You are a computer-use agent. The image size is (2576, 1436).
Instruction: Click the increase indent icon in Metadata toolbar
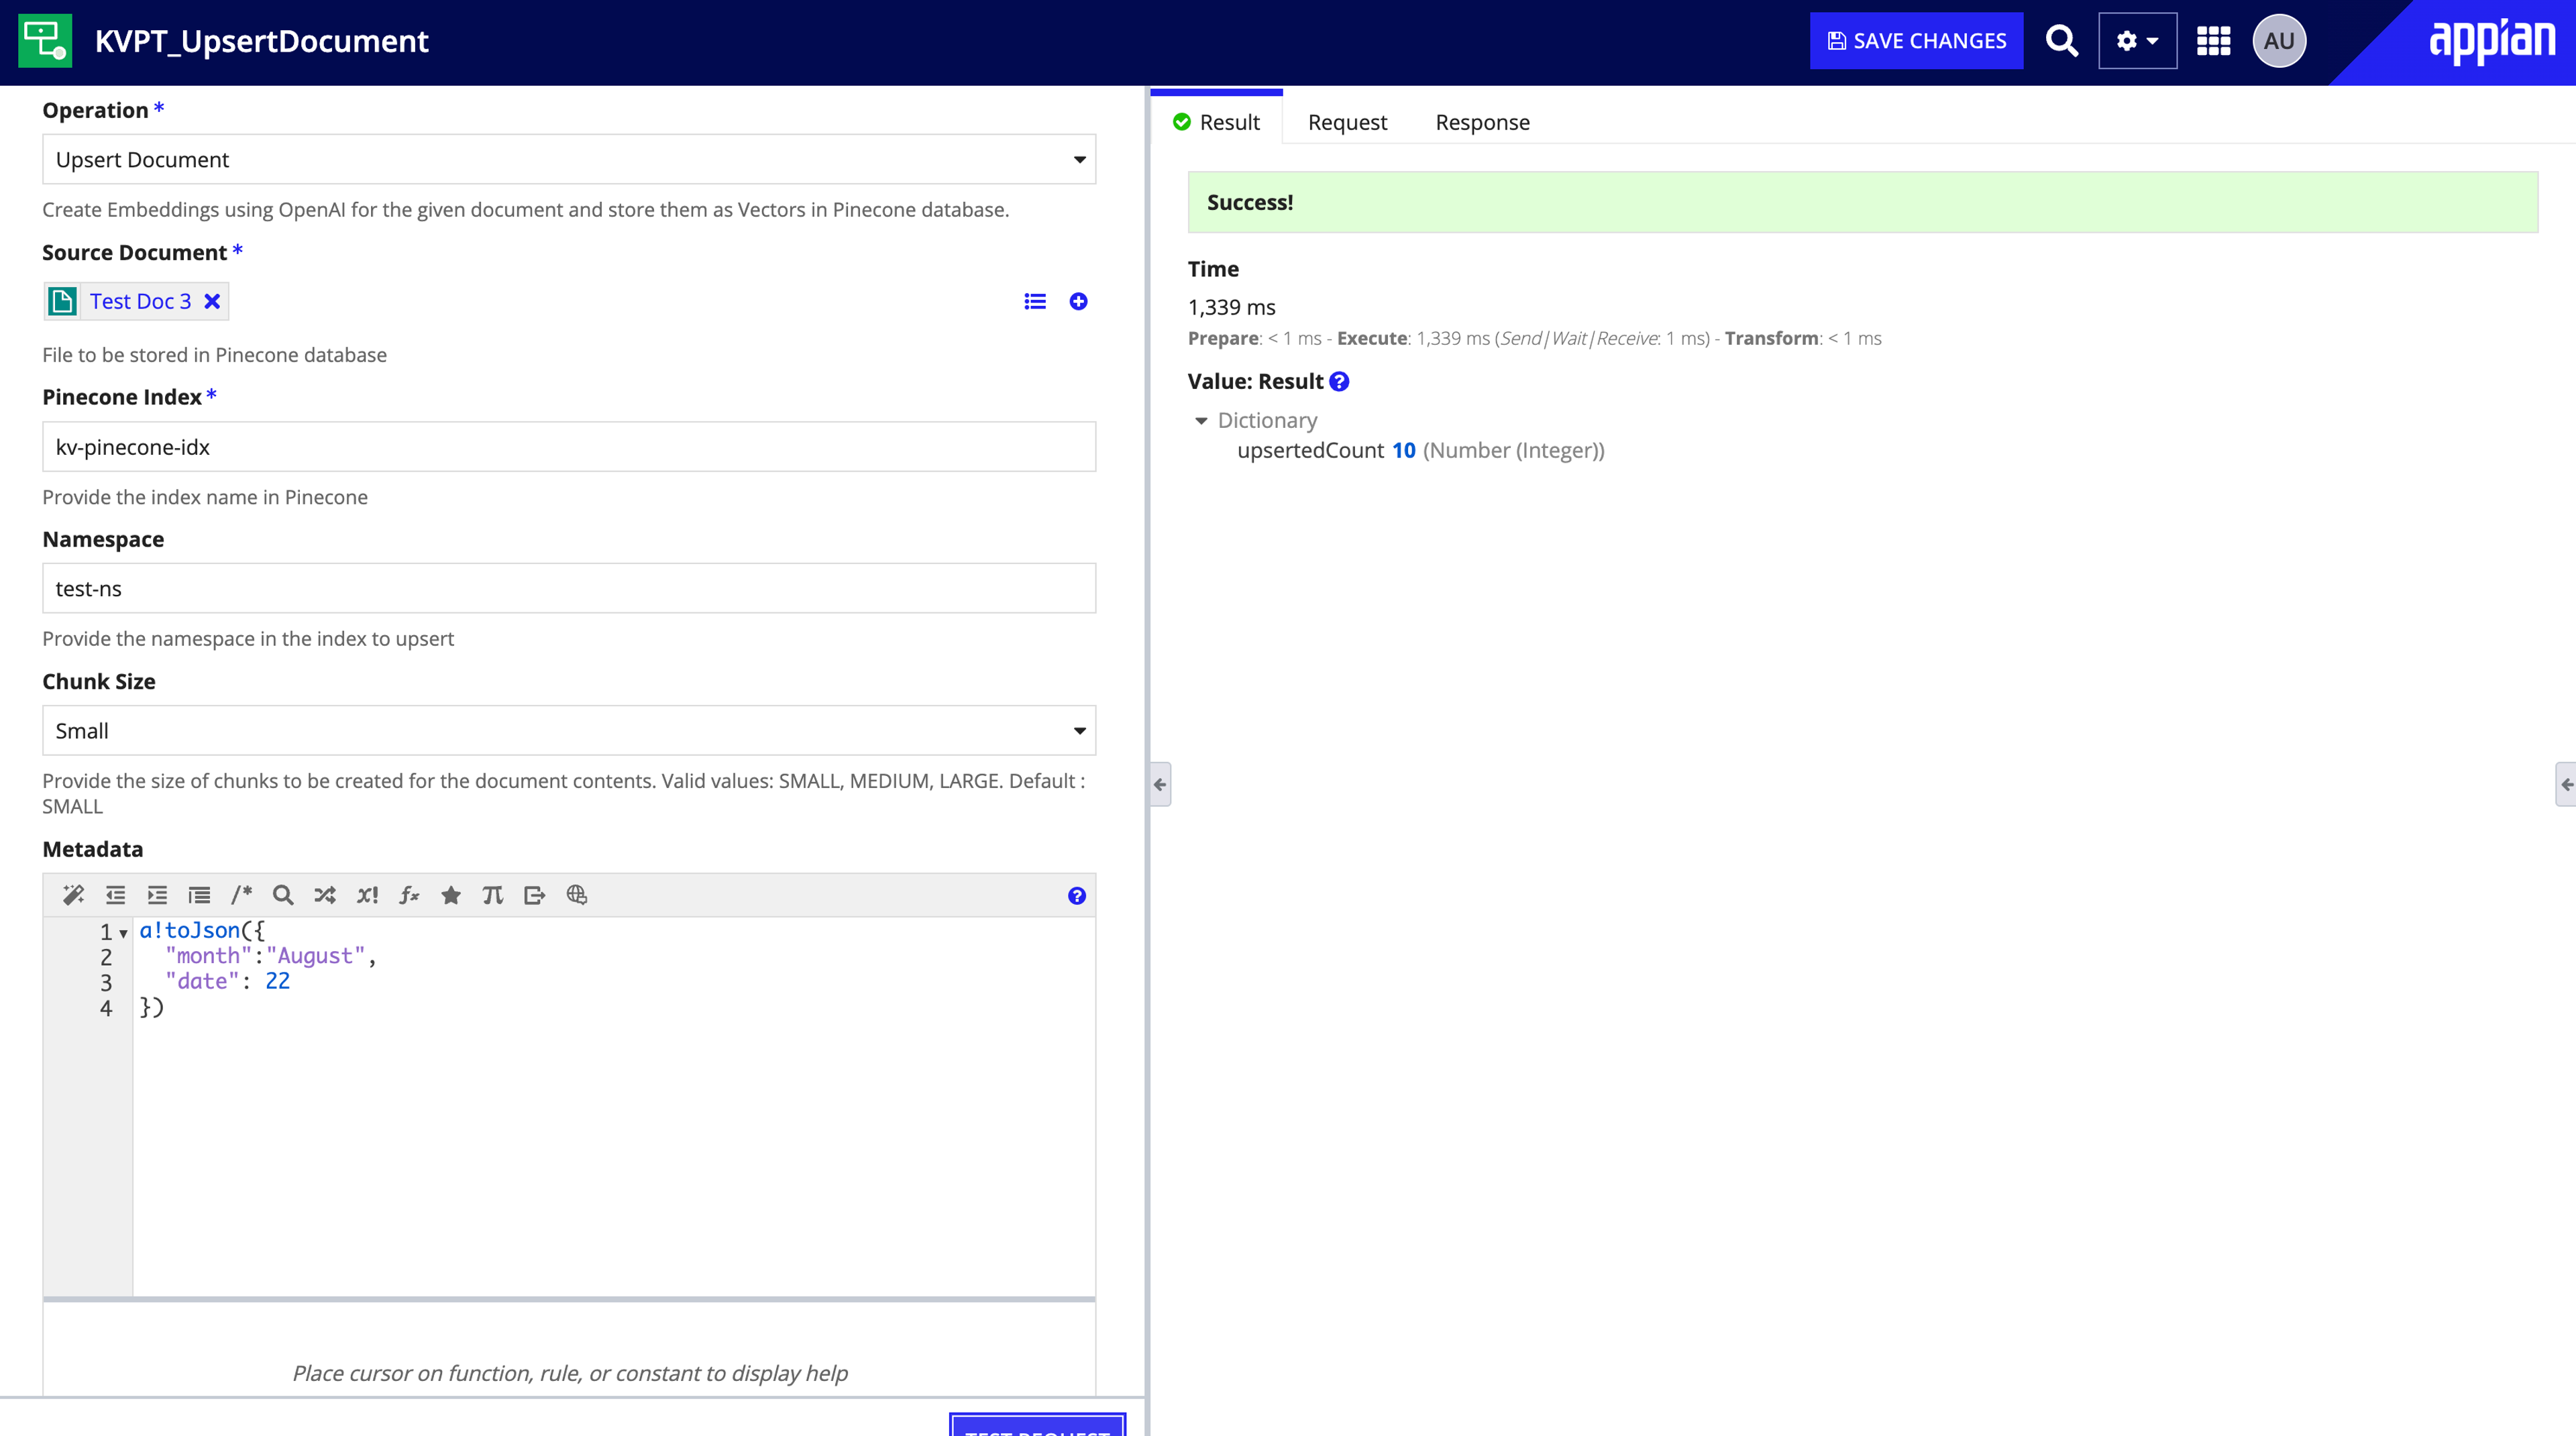[158, 895]
